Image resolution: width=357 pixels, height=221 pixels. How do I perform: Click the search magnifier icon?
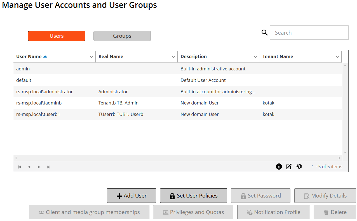pos(264,33)
